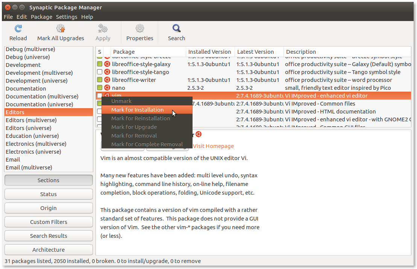Open the File menu

point(8,17)
